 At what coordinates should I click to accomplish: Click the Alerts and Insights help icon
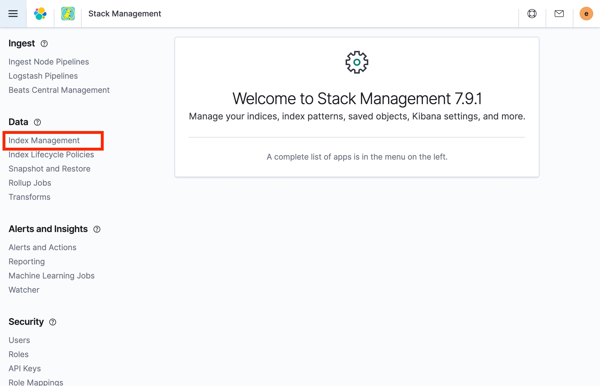coord(97,229)
